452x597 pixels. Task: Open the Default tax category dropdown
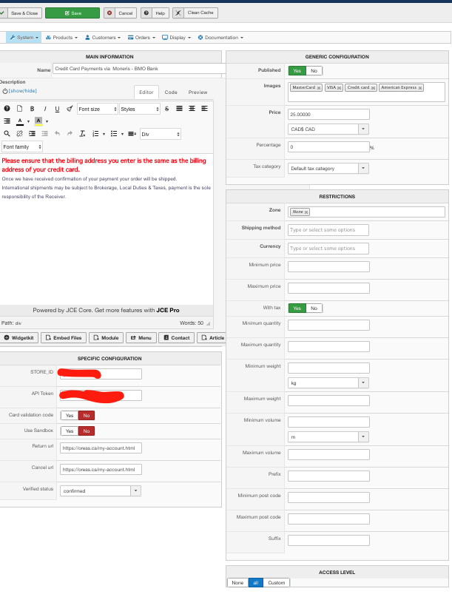pyautogui.click(x=328, y=168)
